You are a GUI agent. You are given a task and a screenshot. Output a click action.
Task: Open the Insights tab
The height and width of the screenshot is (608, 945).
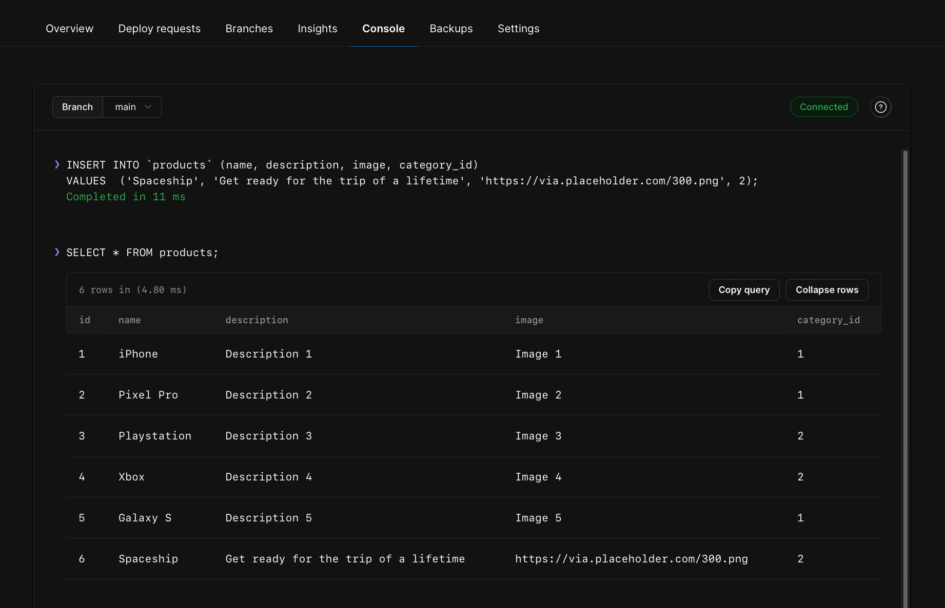[317, 28]
